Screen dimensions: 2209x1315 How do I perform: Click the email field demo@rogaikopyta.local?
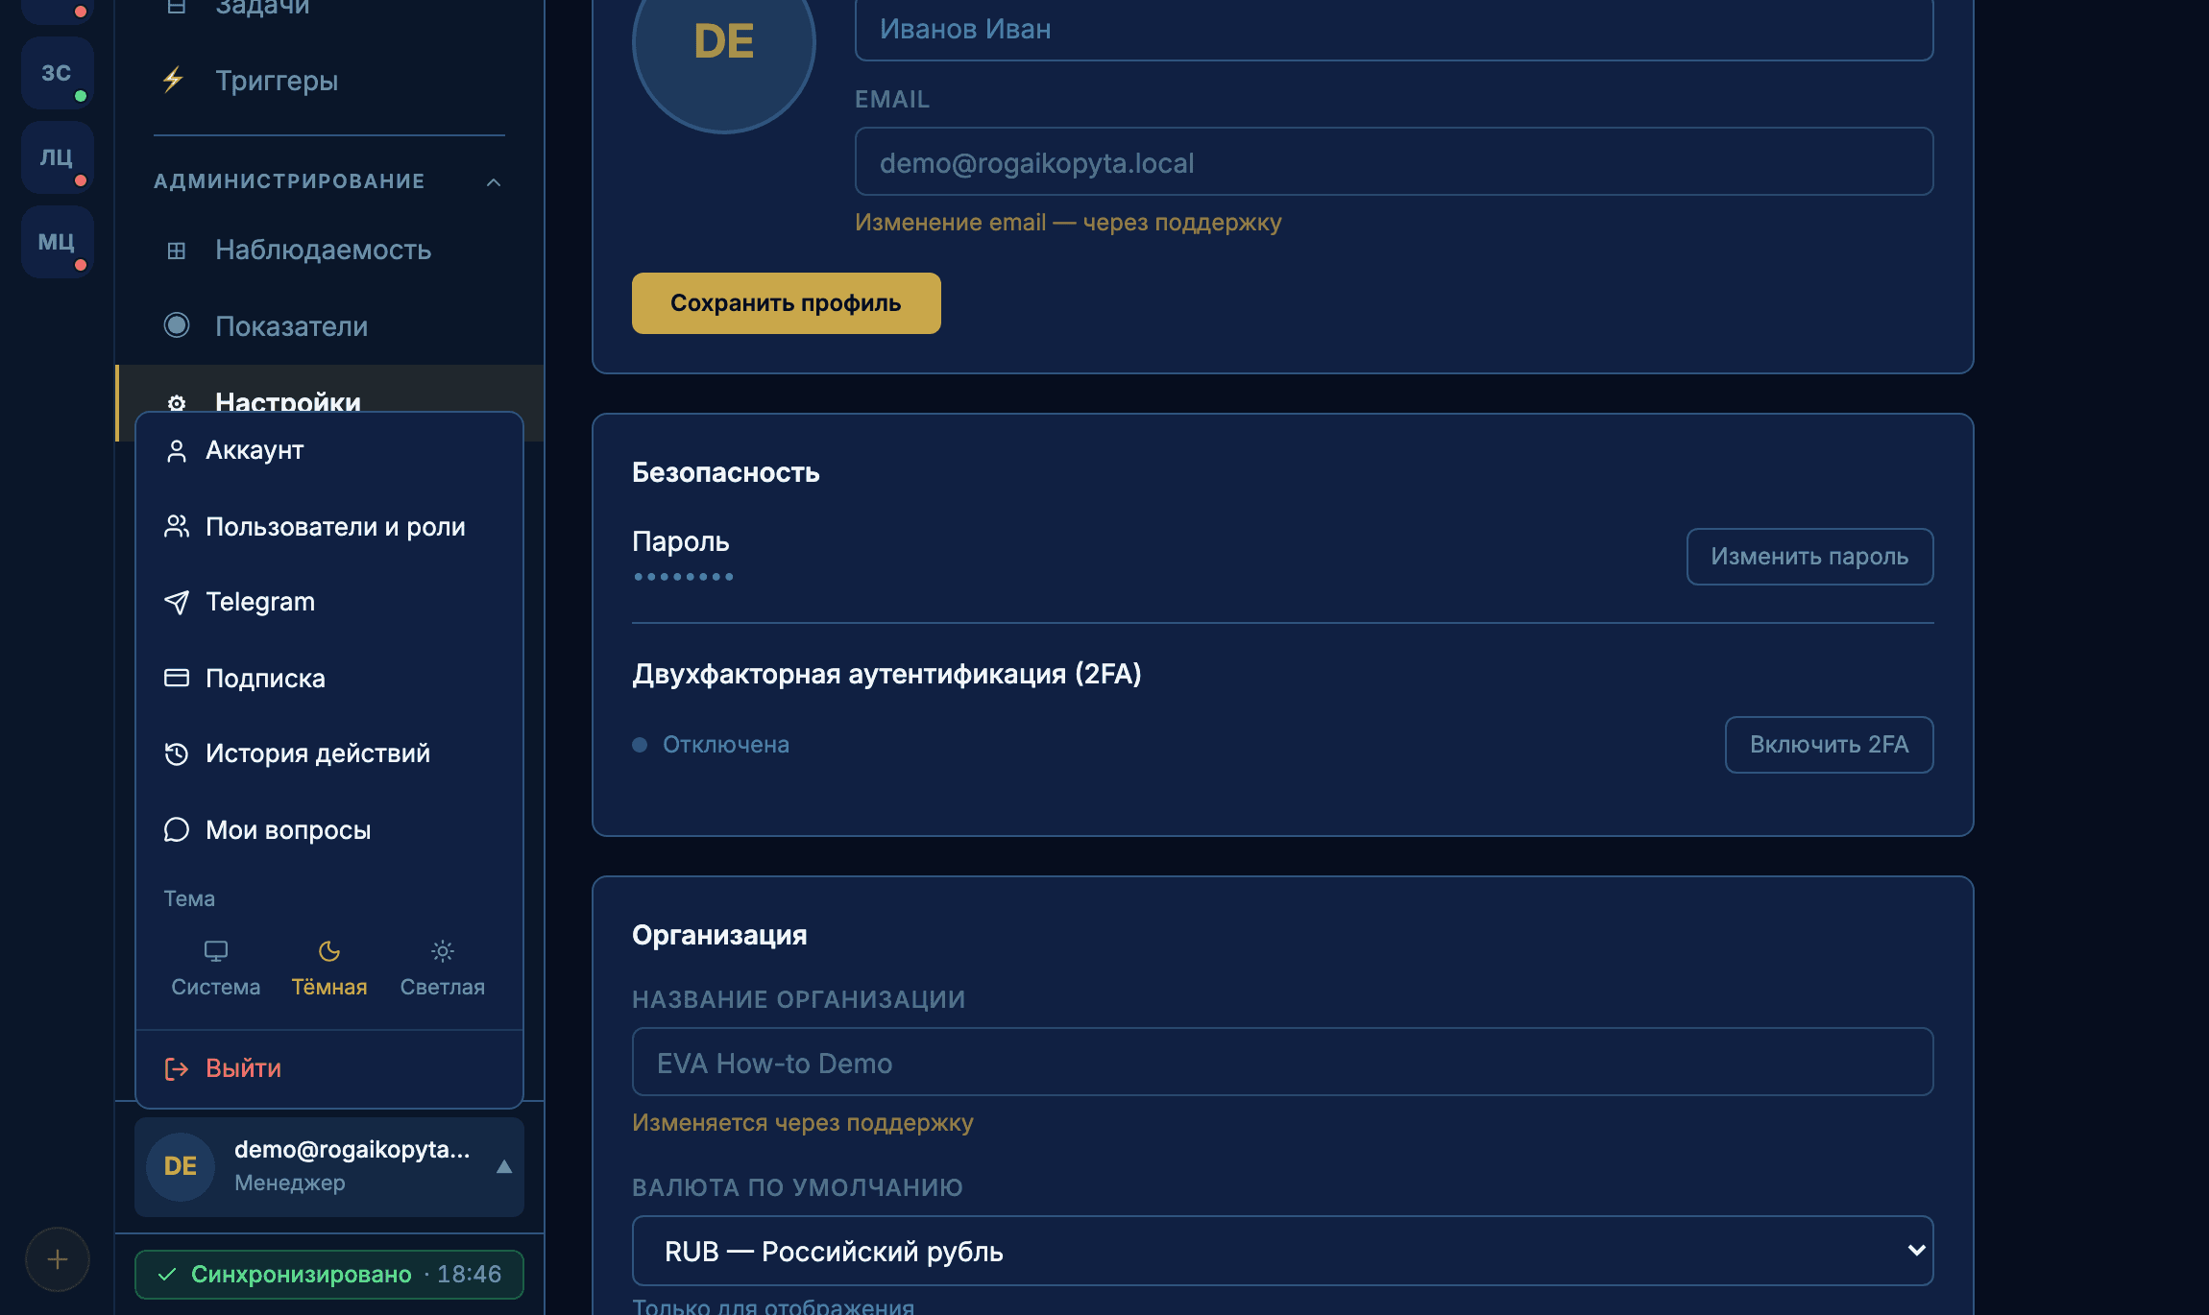[1394, 161]
